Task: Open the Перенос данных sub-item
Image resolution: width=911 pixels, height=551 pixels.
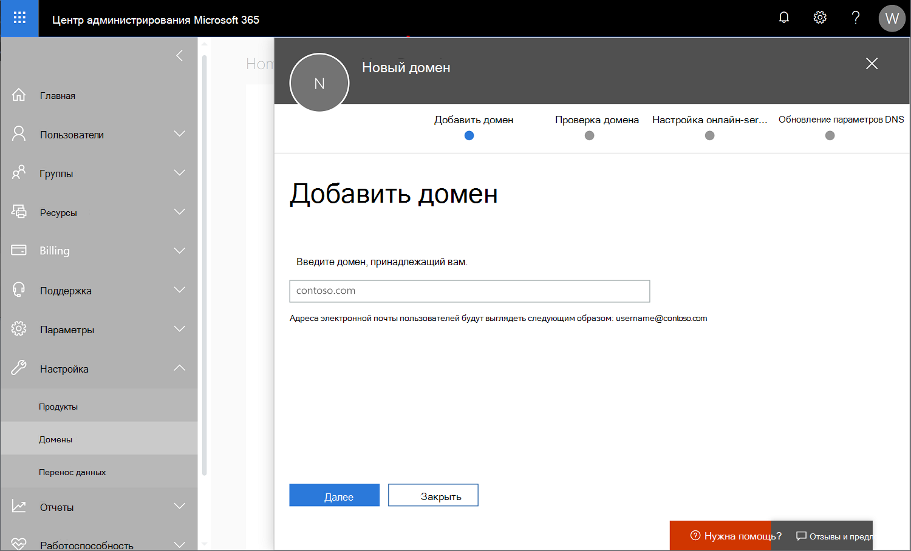Action: (99, 472)
